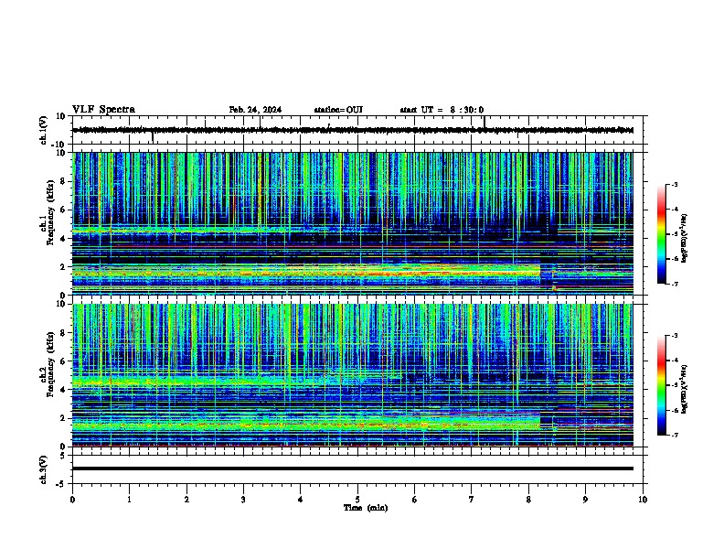Screen dimensions: 724x560
Task: Click time axis tick label "2"
Action: pos(186,500)
